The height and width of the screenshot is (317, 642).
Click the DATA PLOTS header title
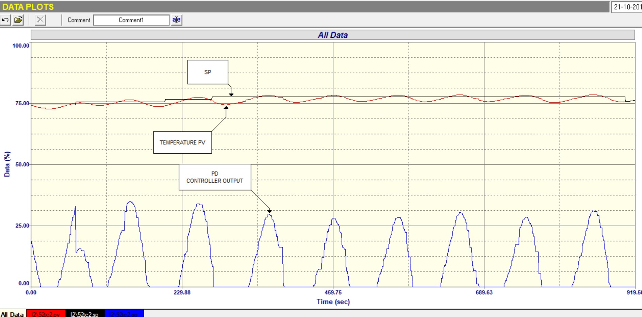click(x=28, y=7)
